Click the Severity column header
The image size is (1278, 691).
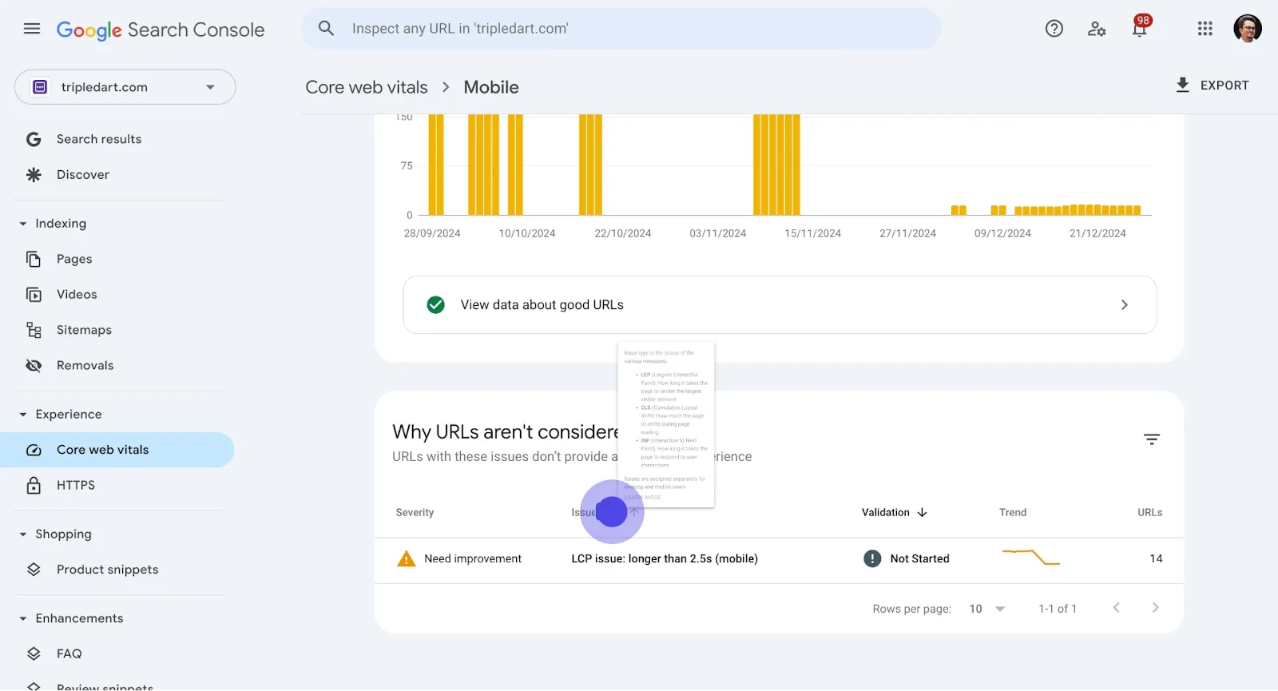415,513
